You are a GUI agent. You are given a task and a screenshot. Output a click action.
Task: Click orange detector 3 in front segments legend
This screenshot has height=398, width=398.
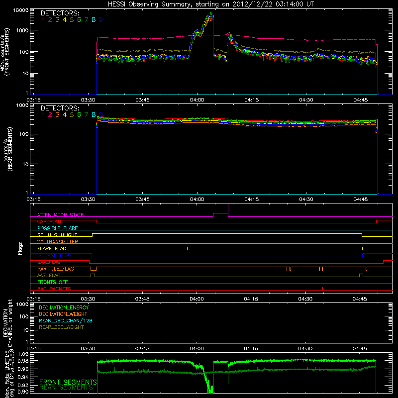coord(57,20)
